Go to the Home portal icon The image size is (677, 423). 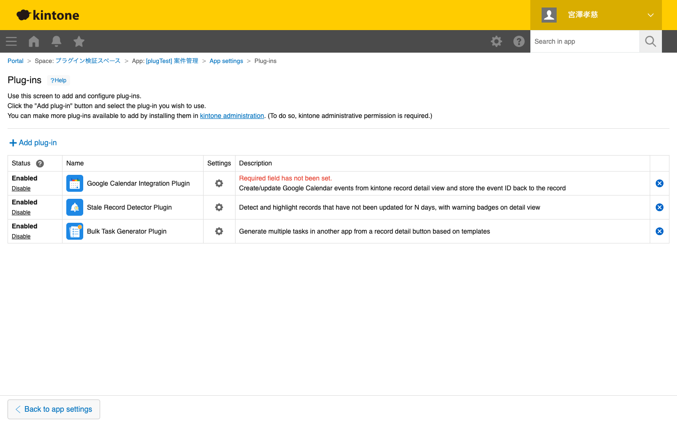pyautogui.click(x=34, y=41)
